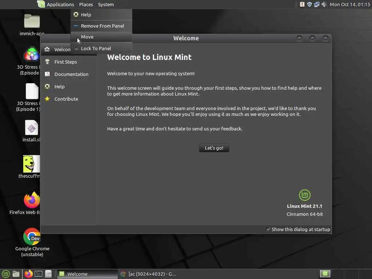
Task: Click the lifebuoy icon in context menu Help
Action: 76,15
